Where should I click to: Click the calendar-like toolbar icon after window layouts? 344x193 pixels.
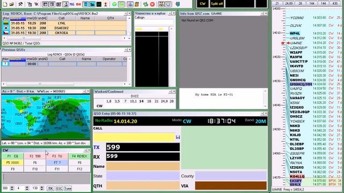(x=59, y=4)
